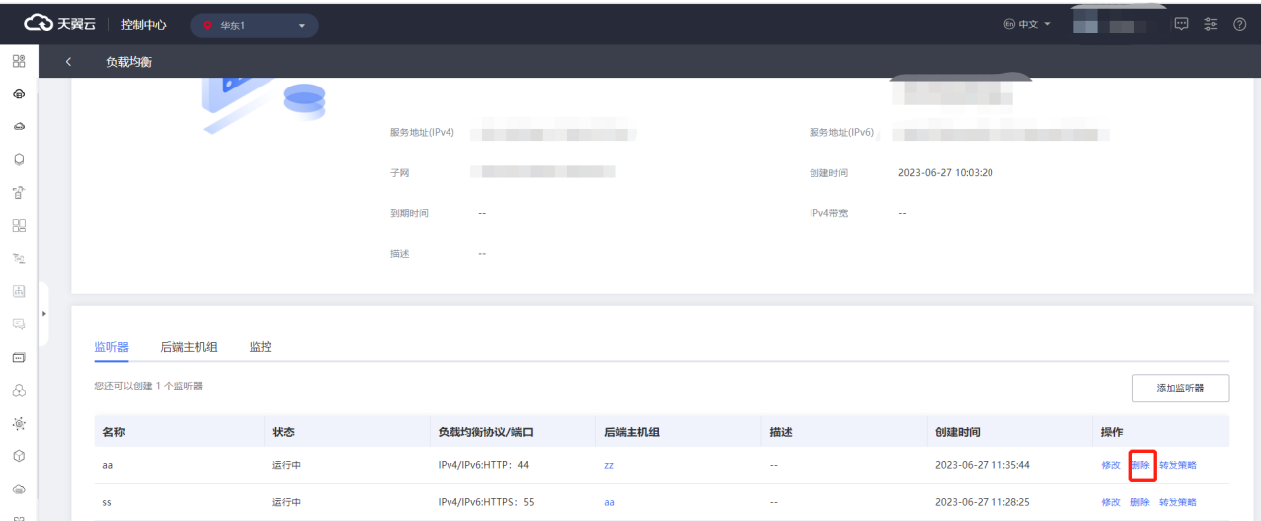Open the messages chat bubble icon
Viewport: 1261px width, 521px height.
click(x=1182, y=24)
